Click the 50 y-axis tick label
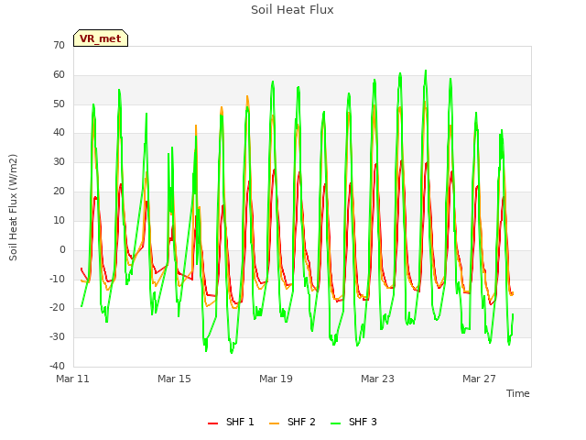586x440 pixels. (59, 104)
